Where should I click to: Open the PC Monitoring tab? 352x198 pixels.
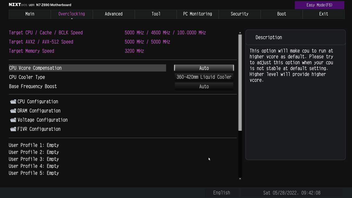197,14
